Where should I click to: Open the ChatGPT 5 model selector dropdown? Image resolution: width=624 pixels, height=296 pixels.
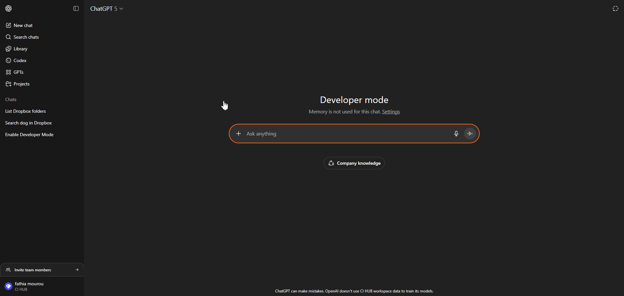pyautogui.click(x=107, y=9)
